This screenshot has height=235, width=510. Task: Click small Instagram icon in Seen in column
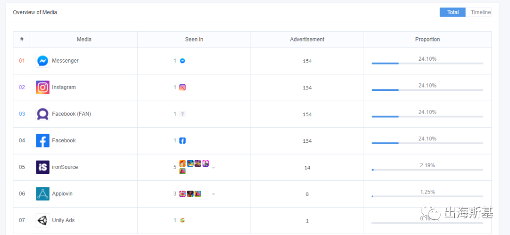182,87
